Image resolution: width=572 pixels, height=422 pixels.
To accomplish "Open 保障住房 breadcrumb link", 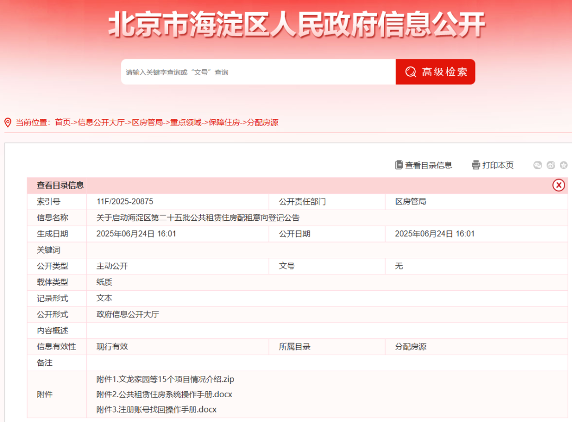I will (x=224, y=122).
